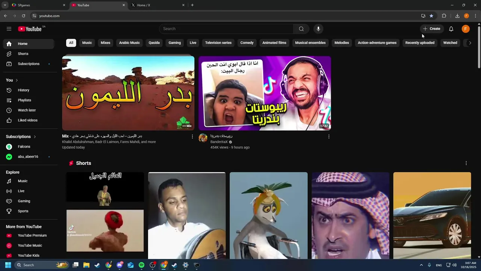Select the Recently uploaded filter chip
The width and height of the screenshot is (481, 271).
click(x=420, y=43)
